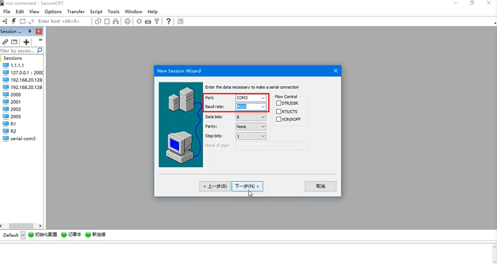497x264 pixels.
Task: Click the Quick Connect lightning icon
Action: coord(14,21)
